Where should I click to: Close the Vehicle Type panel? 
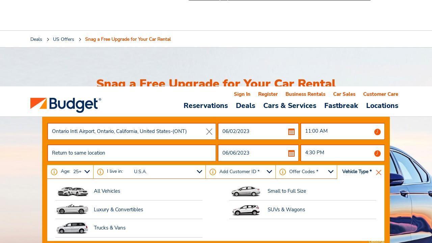tap(379, 172)
